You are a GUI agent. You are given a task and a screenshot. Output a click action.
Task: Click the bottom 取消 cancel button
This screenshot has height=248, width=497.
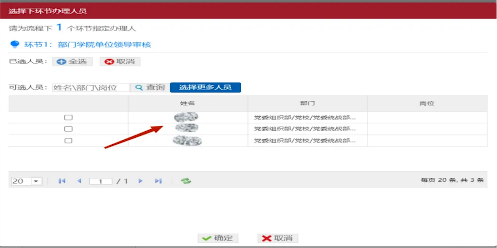pos(278,238)
